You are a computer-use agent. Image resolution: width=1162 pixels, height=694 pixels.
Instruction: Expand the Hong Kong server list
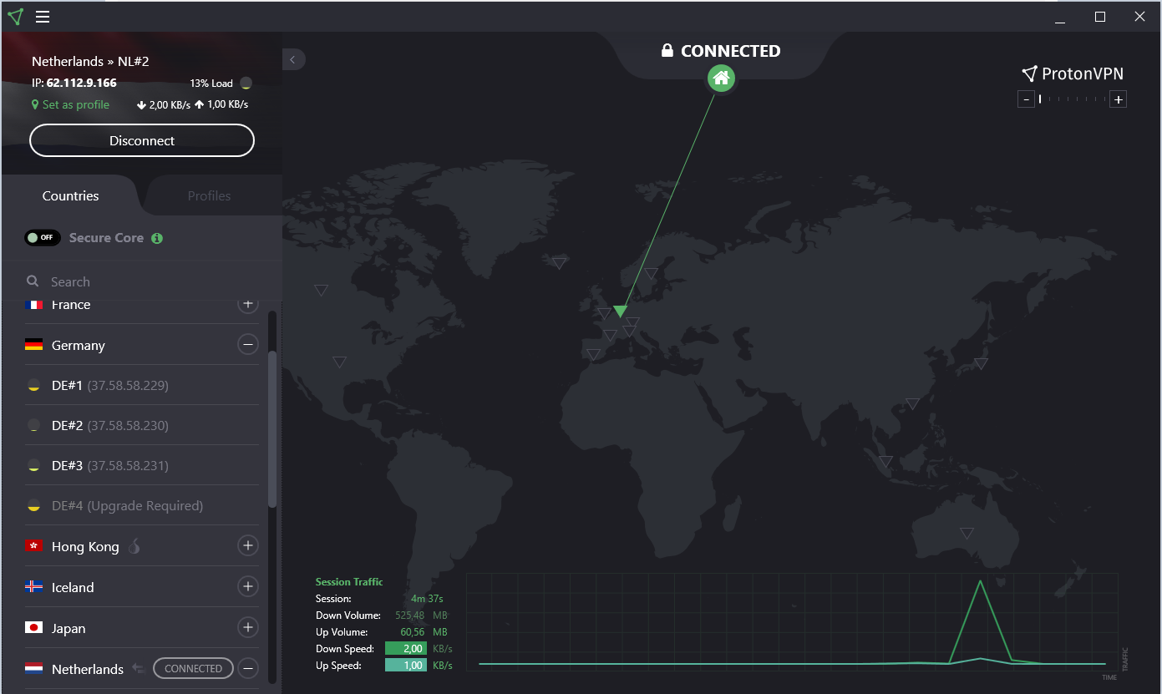click(247, 546)
